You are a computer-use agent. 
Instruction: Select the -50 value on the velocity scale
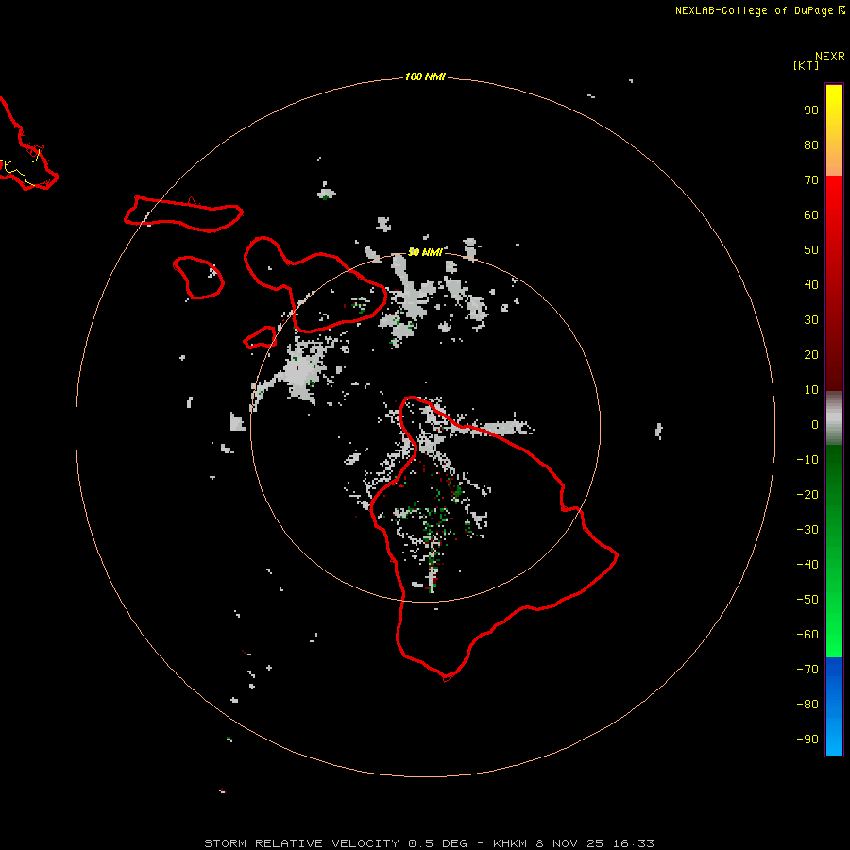pyautogui.click(x=807, y=600)
